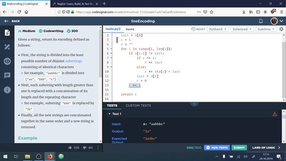Open the user avatar profile dropdown

pos(277,21)
